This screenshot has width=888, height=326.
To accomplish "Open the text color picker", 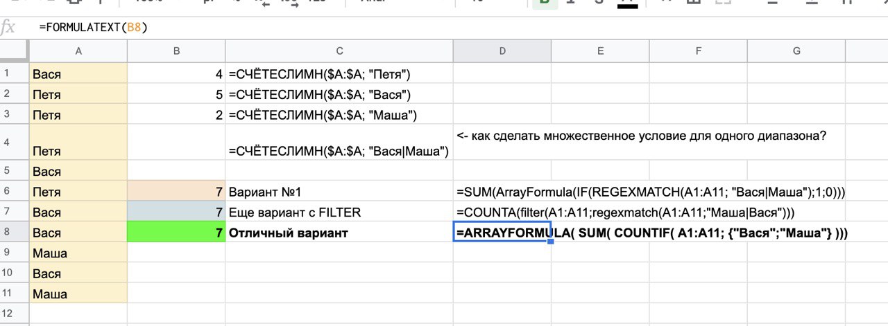I will click(x=627, y=3).
